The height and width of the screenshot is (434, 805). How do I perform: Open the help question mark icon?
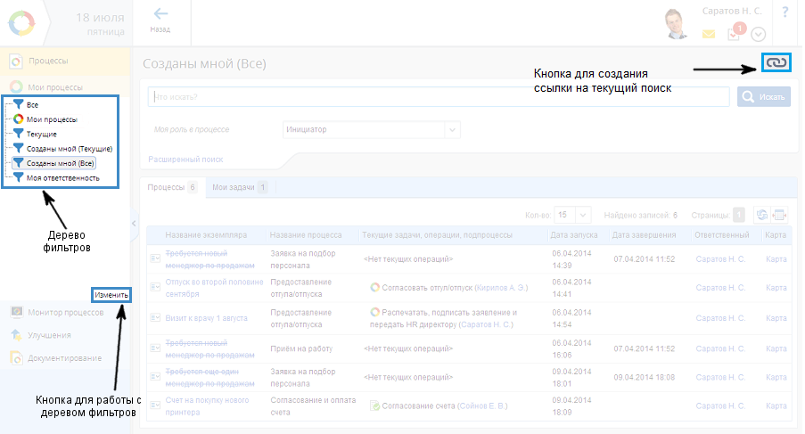point(785,12)
